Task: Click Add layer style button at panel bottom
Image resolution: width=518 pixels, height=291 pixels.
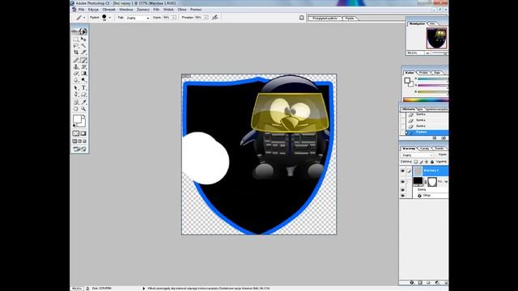Action: coord(412,282)
